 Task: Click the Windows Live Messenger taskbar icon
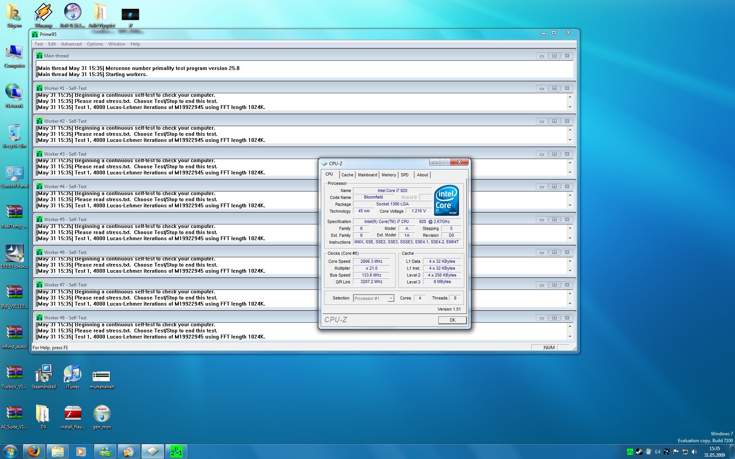105,452
